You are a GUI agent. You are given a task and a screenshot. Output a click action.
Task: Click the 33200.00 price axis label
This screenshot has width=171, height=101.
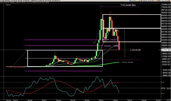(x=166, y=40)
